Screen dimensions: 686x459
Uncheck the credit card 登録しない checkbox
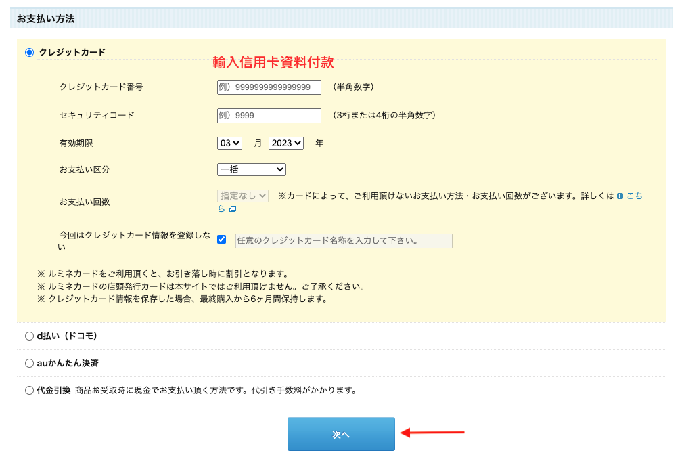pos(221,240)
